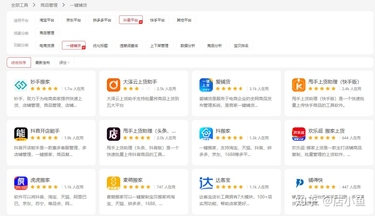Open the 抖搬家 title link
Viewport: 375px width, 216px height.
coord(223,131)
